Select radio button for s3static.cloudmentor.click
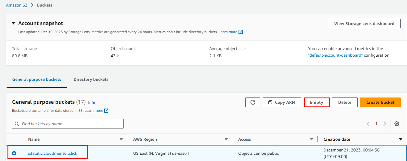The image size is (407, 161). point(14,153)
